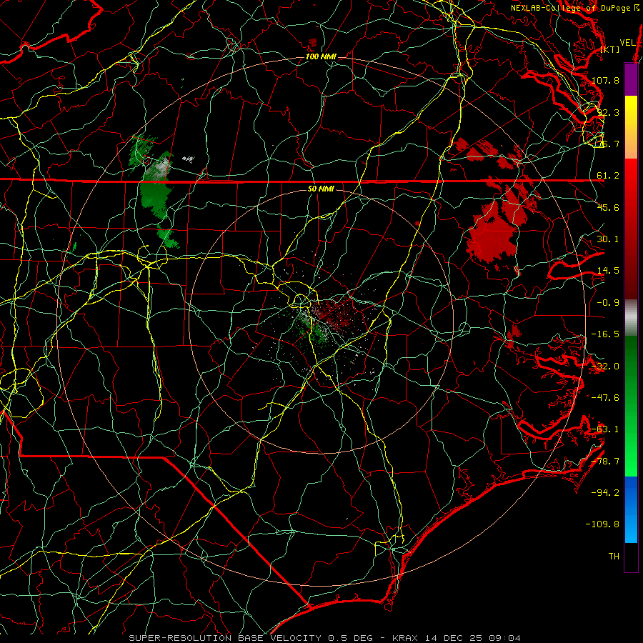Click the -63.1 legend value
The width and height of the screenshot is (643, 643).
(x=606, y=429)
